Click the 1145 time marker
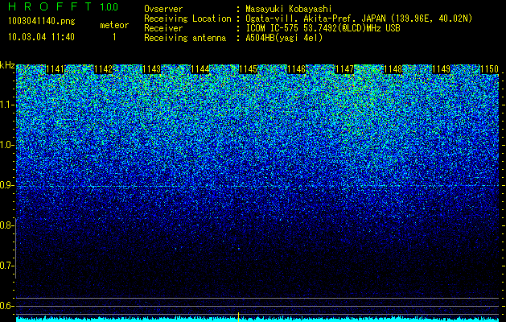Screen dimensions: 506x322 (248, 69)
